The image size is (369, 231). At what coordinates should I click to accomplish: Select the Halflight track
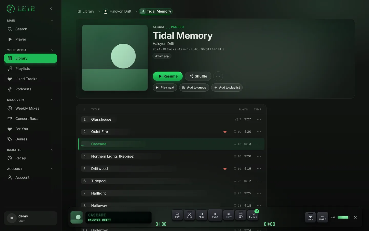point(171,193)
